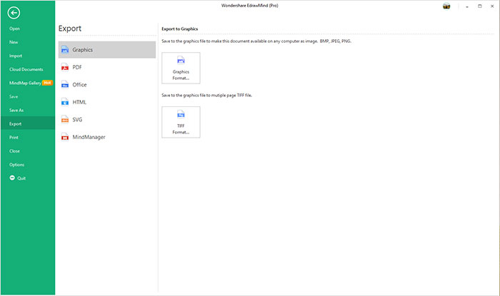
Task: Select MindManager export format
Action: [x=106, y=136]
